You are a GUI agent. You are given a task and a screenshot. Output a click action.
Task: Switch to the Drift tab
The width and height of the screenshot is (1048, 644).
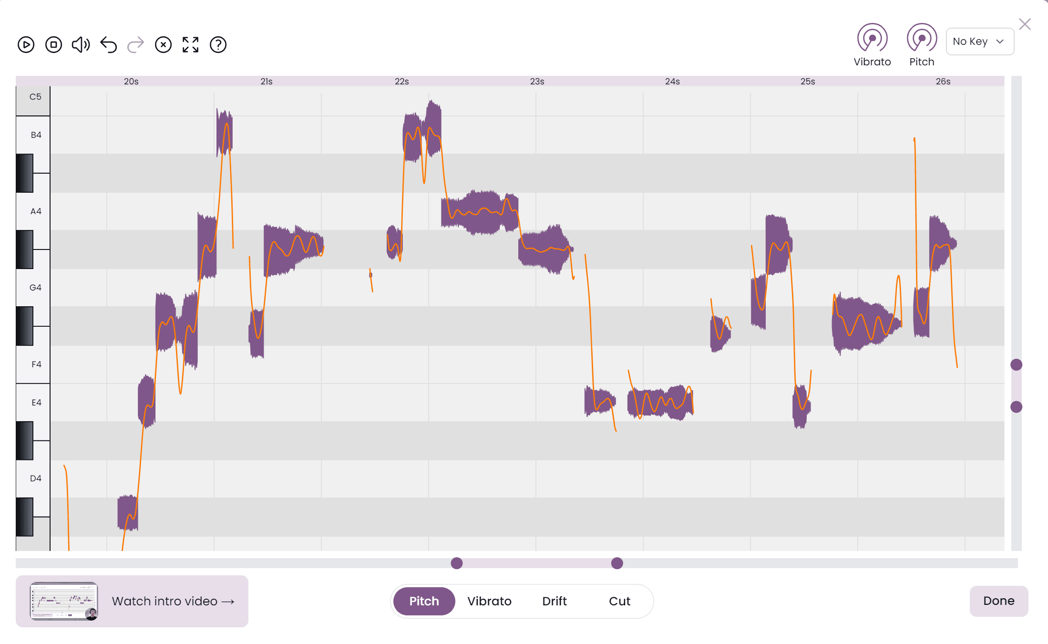point(554,601)
